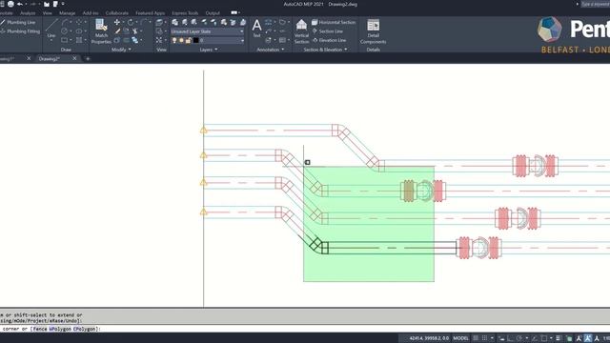Open Detail Components tool
The height and width of the screenshot is (343, 610).
point(373,31)
